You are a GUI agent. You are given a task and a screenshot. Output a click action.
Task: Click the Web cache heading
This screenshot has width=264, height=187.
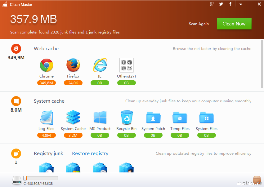(46, 49)
